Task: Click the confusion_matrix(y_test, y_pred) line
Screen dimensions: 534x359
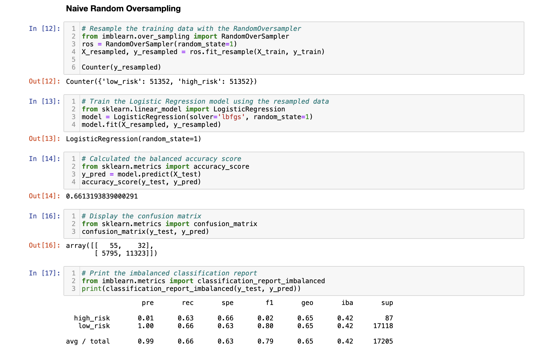Action: 145,231
